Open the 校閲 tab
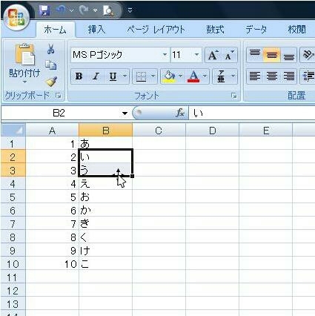 pos(296,30)
